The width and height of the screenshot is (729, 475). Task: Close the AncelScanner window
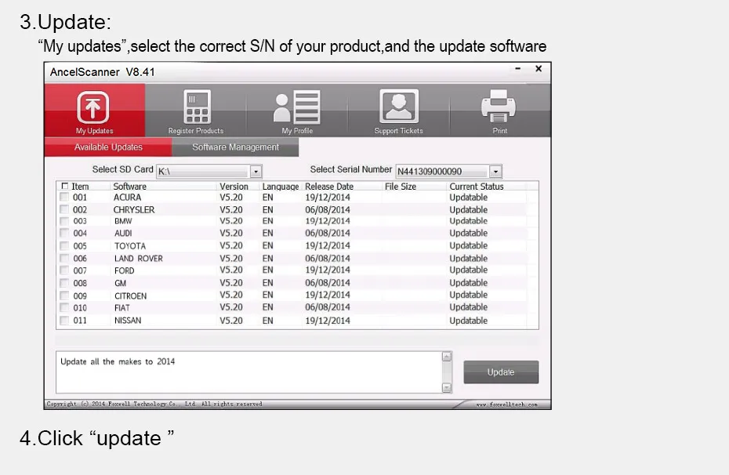539,69
